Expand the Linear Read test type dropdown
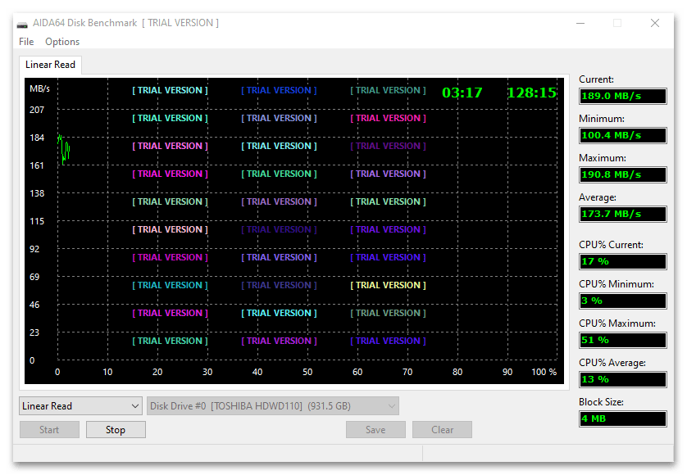Screen dimensions: 687x475 [x=81, y=406]
